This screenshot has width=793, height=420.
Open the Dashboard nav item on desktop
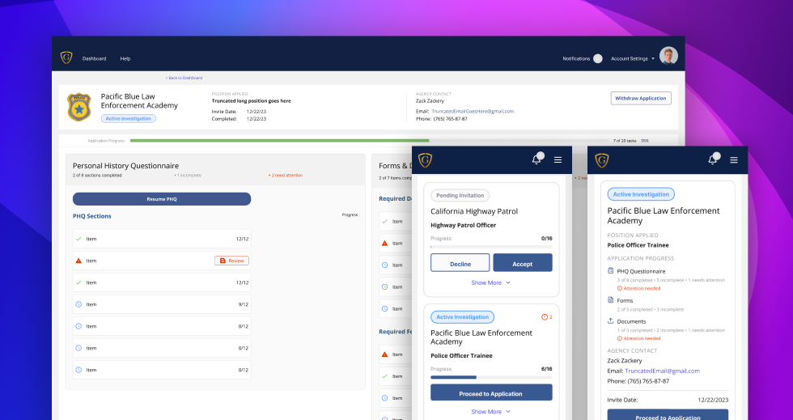pos(94,59)
